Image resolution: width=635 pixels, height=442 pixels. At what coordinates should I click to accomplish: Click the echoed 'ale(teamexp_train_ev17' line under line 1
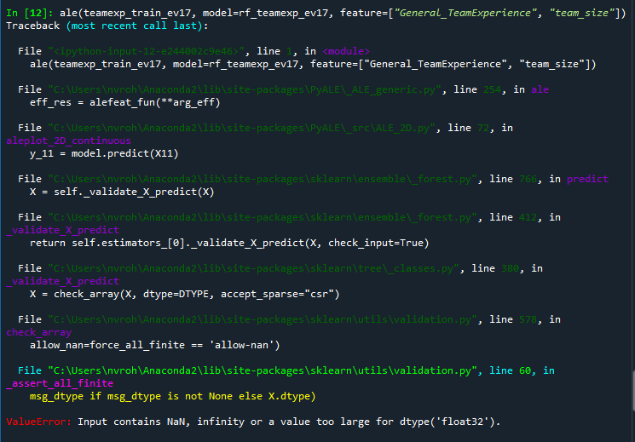tap(313, 64)
